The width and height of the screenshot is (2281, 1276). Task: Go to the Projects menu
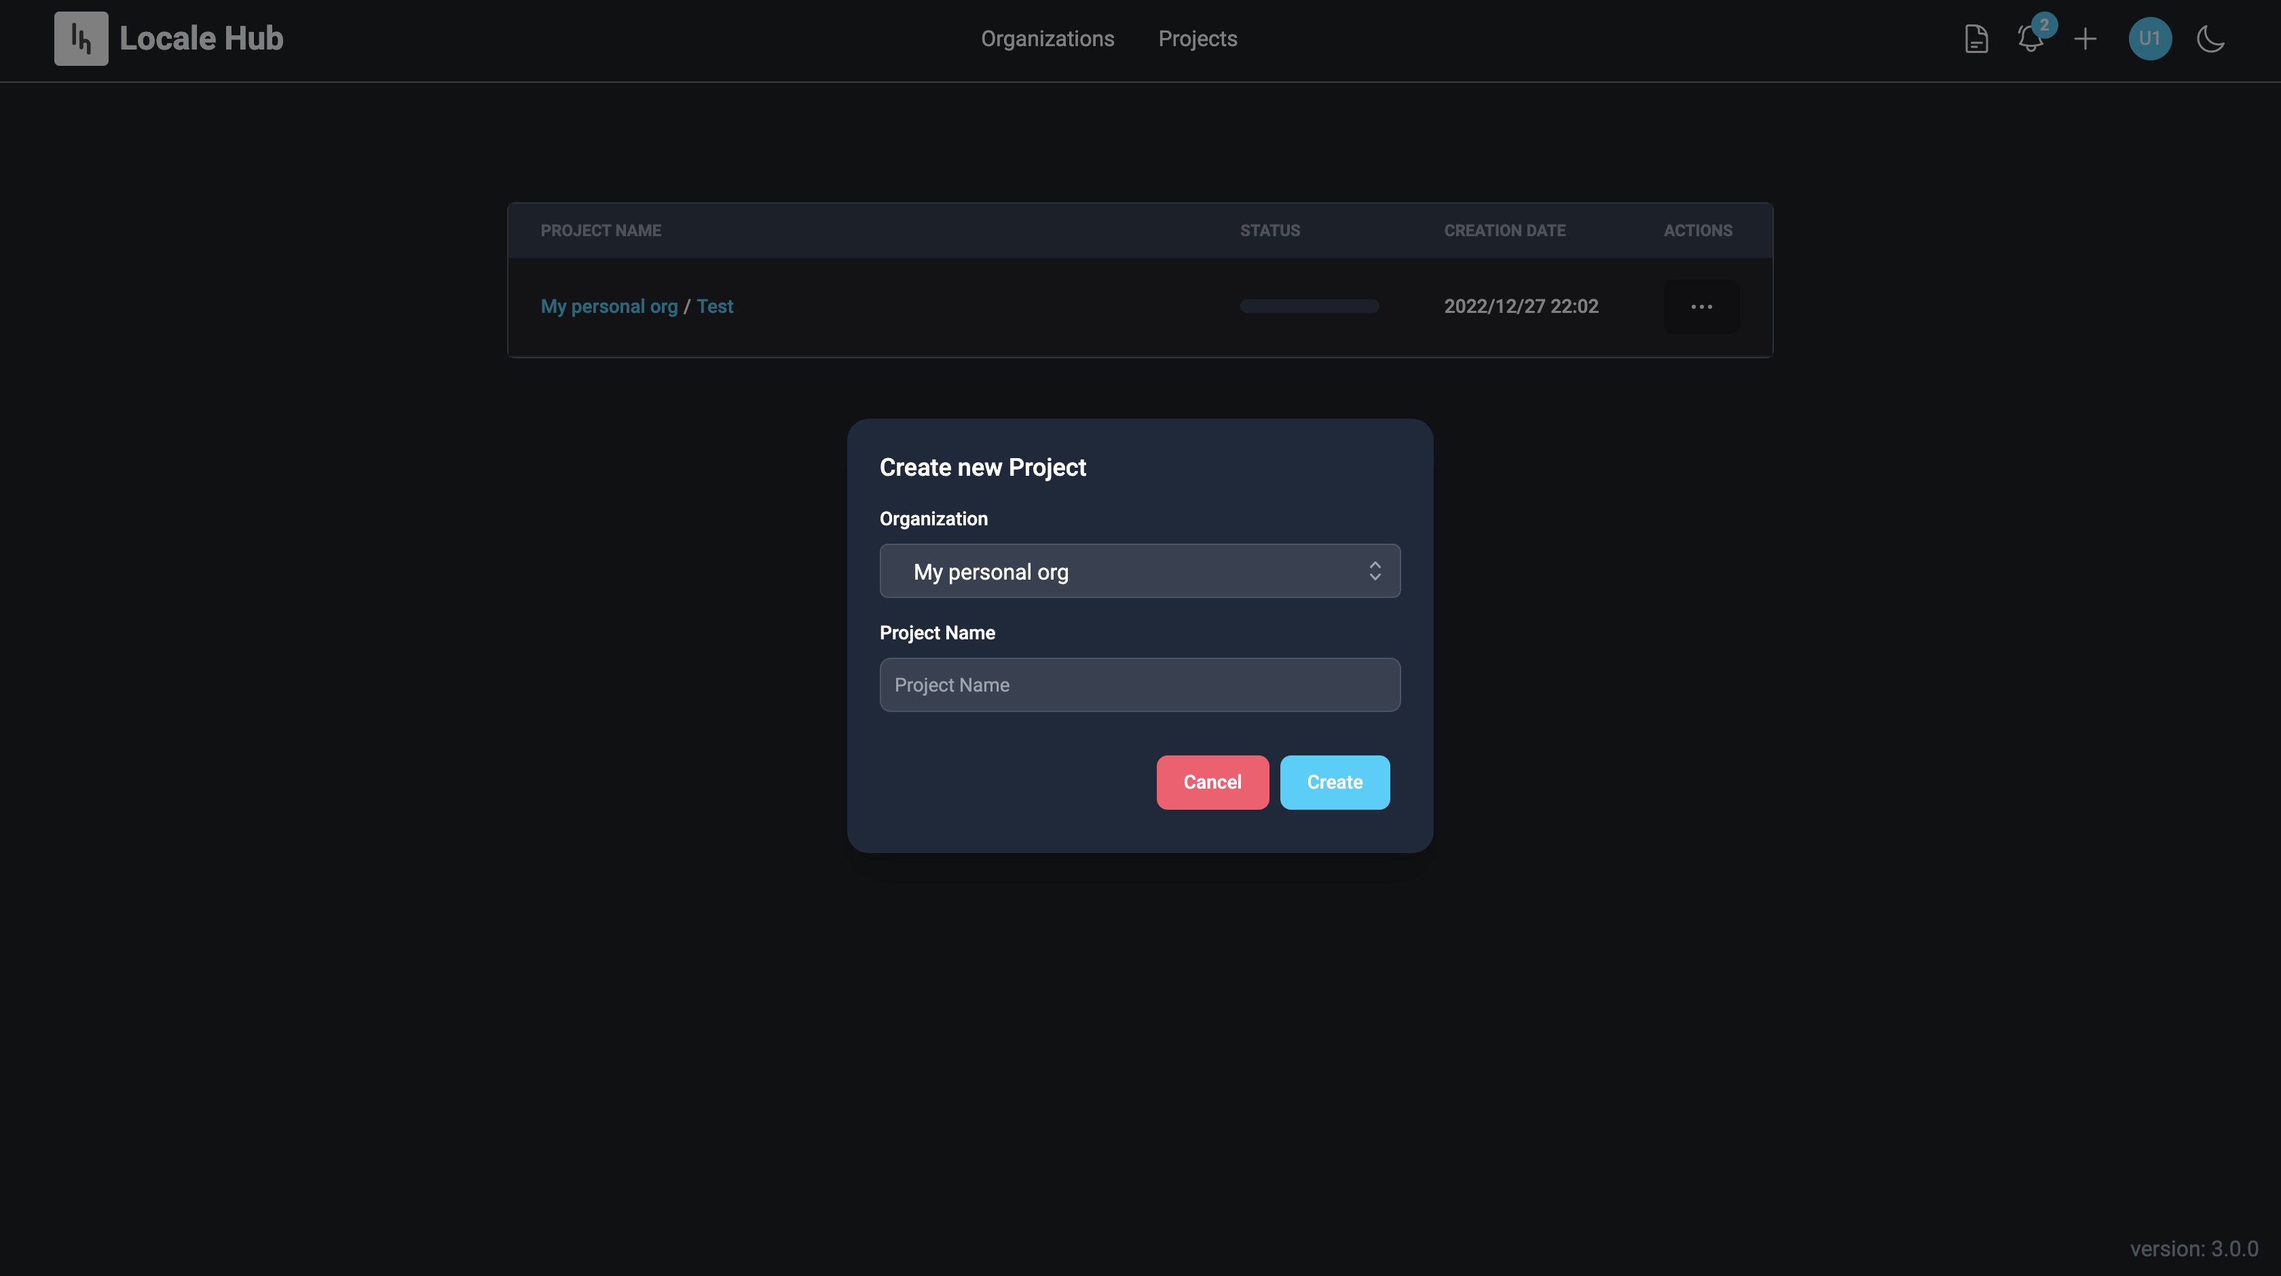click(1197, 39)
